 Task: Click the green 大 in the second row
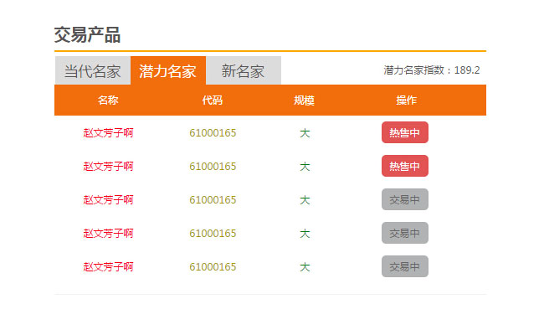coord(305,166)
